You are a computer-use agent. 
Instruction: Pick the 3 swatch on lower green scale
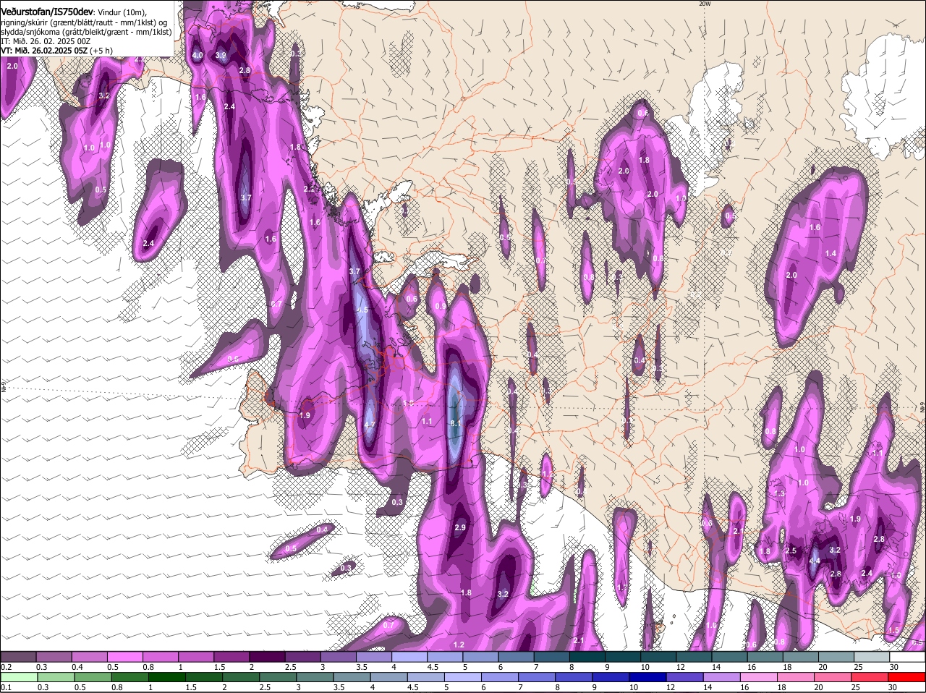314,677
